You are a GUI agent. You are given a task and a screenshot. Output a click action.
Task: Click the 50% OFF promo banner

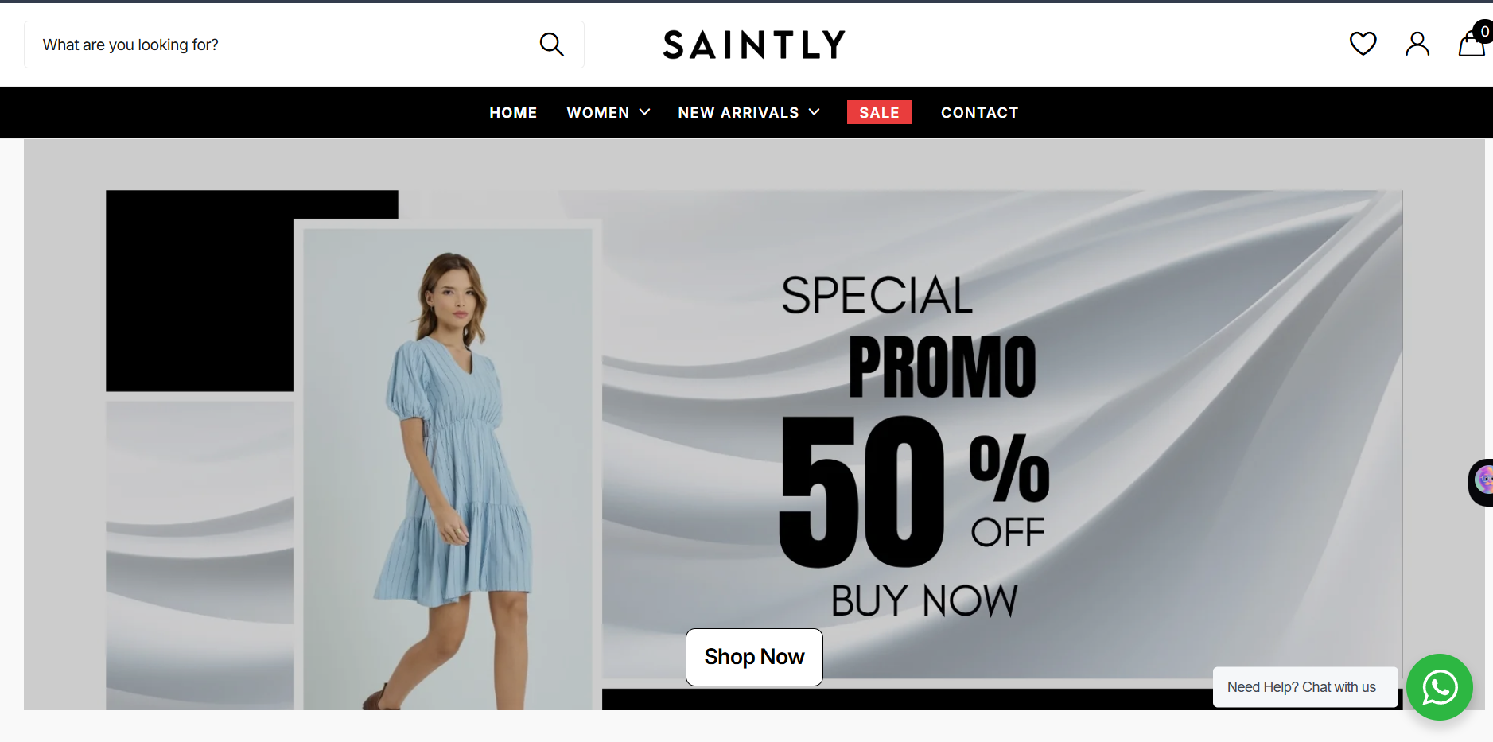click(x=915, y=445)
